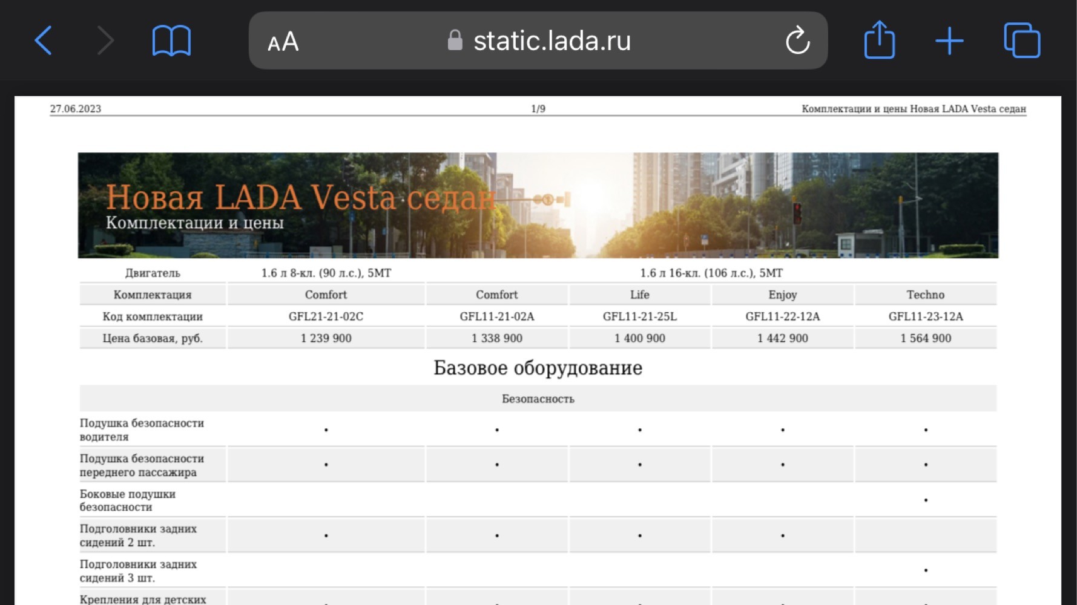Click the page number 1/9

[x=538, y=109]
